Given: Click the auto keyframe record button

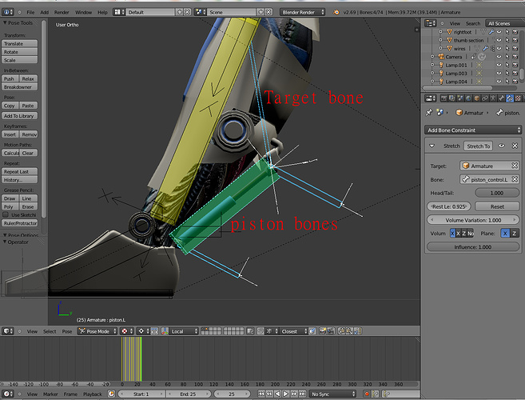Looking at the screenshot, I should 367,394.
